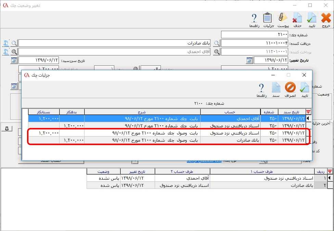Click magnifier lookup beside Bank Saderat name

click(x=14, y=43)
